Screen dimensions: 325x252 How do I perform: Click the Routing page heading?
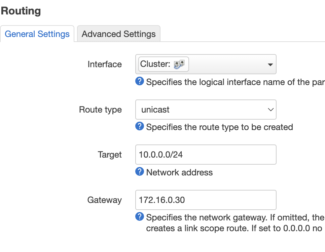(x=21, y=11)
